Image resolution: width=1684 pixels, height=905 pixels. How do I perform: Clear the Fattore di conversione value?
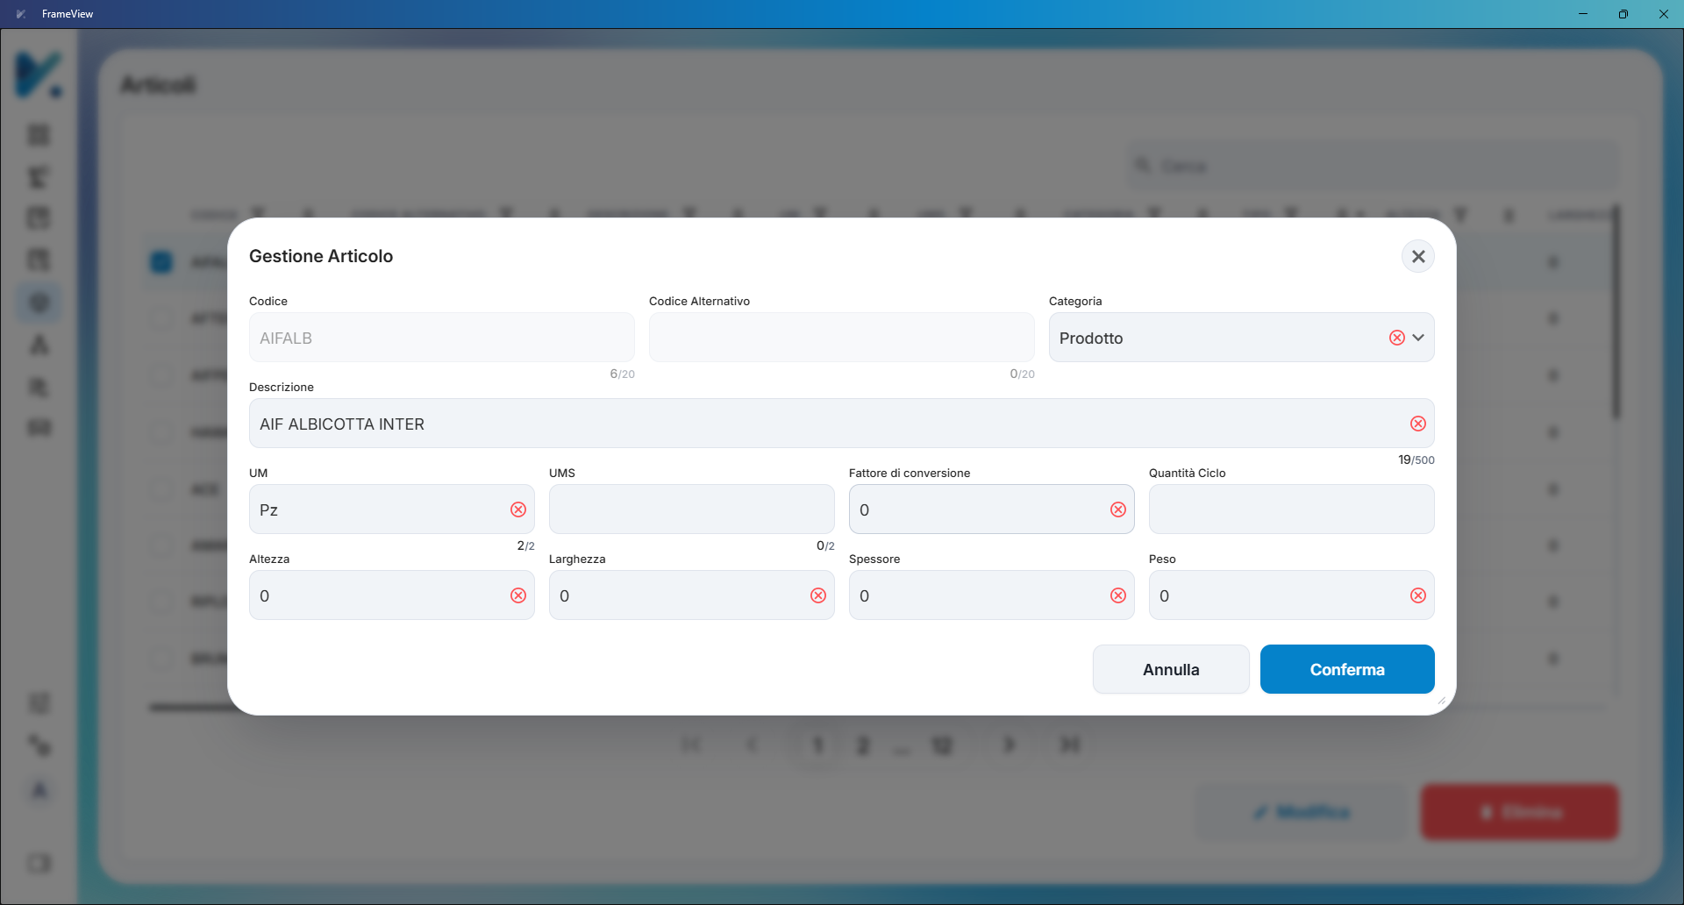tap(1118, 510)
